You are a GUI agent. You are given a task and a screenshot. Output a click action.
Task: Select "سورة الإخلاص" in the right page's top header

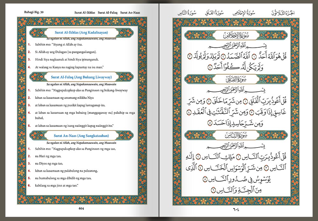(244, 13)
